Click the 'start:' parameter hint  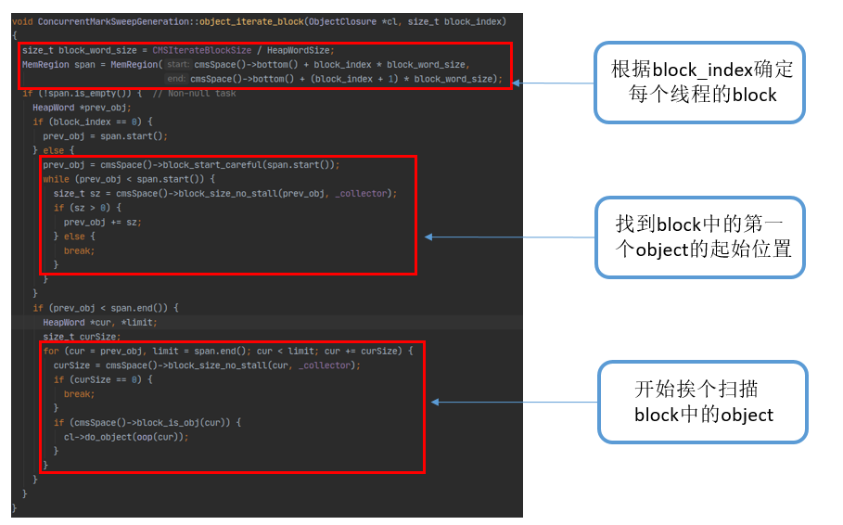tap(177, 65)
